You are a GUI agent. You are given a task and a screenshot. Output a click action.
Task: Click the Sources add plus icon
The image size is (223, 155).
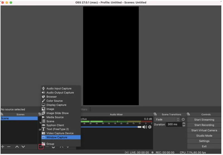click(x=41, y=147)
